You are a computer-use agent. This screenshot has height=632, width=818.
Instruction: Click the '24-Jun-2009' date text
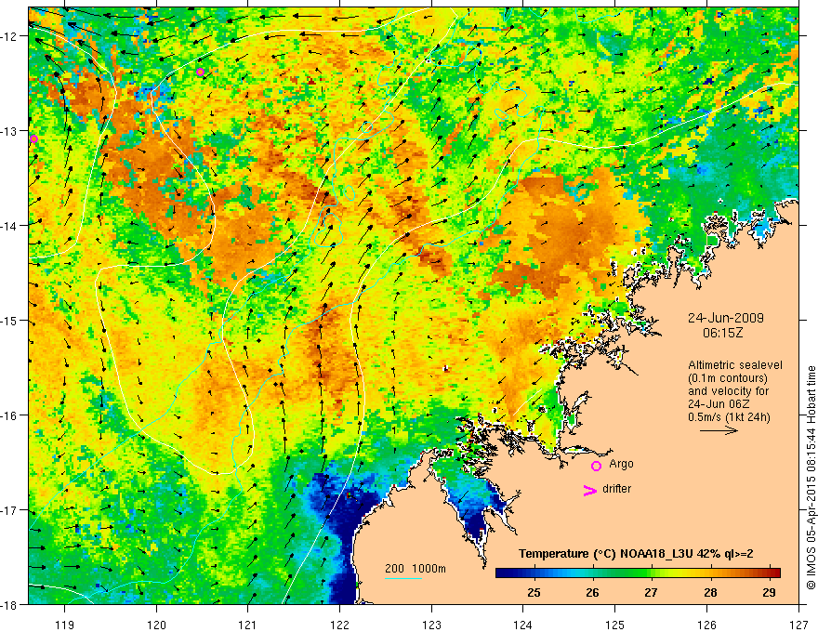click(x=726, y=318)
